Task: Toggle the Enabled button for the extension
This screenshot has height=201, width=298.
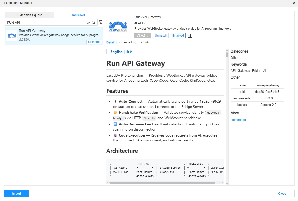Action: point(178,36)
